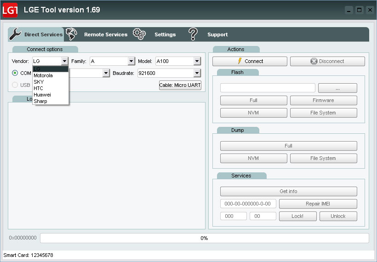Expand the Model dropdown showing A100

(197, 61)
